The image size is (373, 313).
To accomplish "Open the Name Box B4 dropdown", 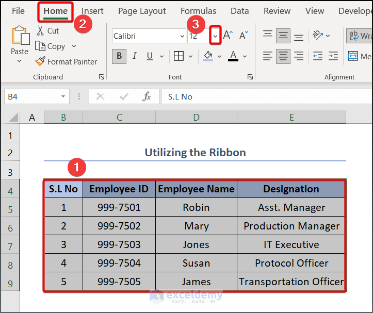I will click(63, 96).
